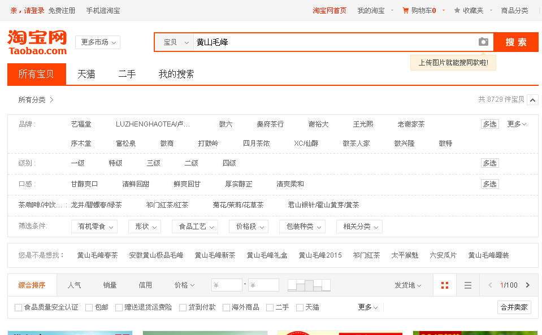
Task: Sort results by 信用
Action: [x=145, y=285]
